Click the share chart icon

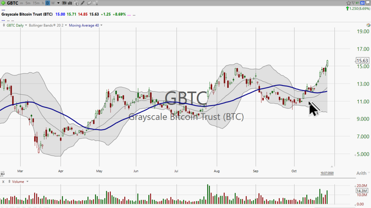[95, 3]
